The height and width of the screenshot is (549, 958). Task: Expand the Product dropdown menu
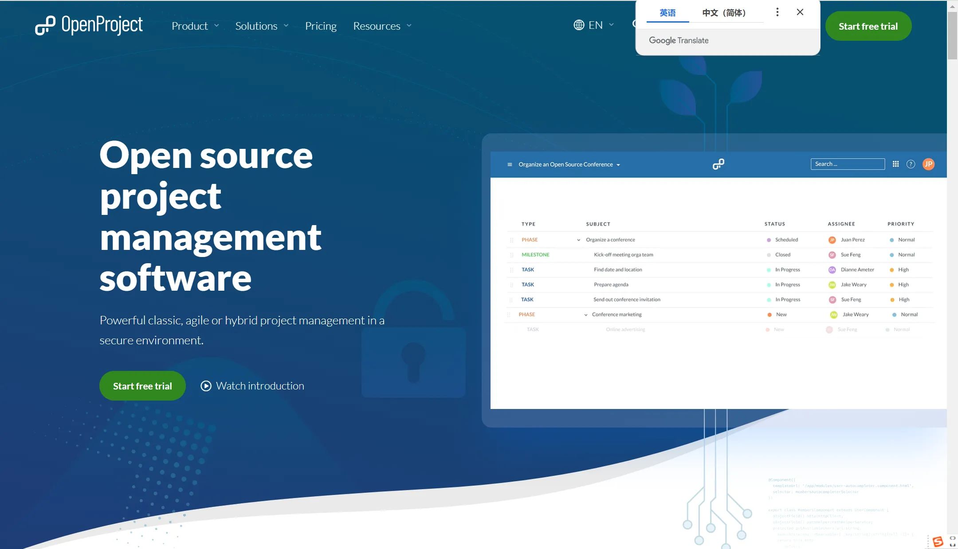click(x=195, y=26)
